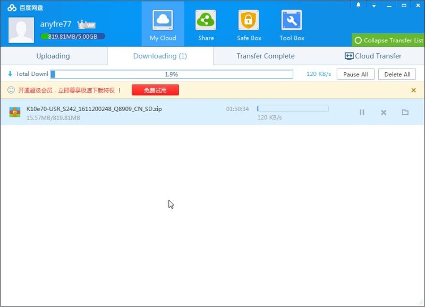
Task: Click the user avatar picture
Action: coord(21,30)
